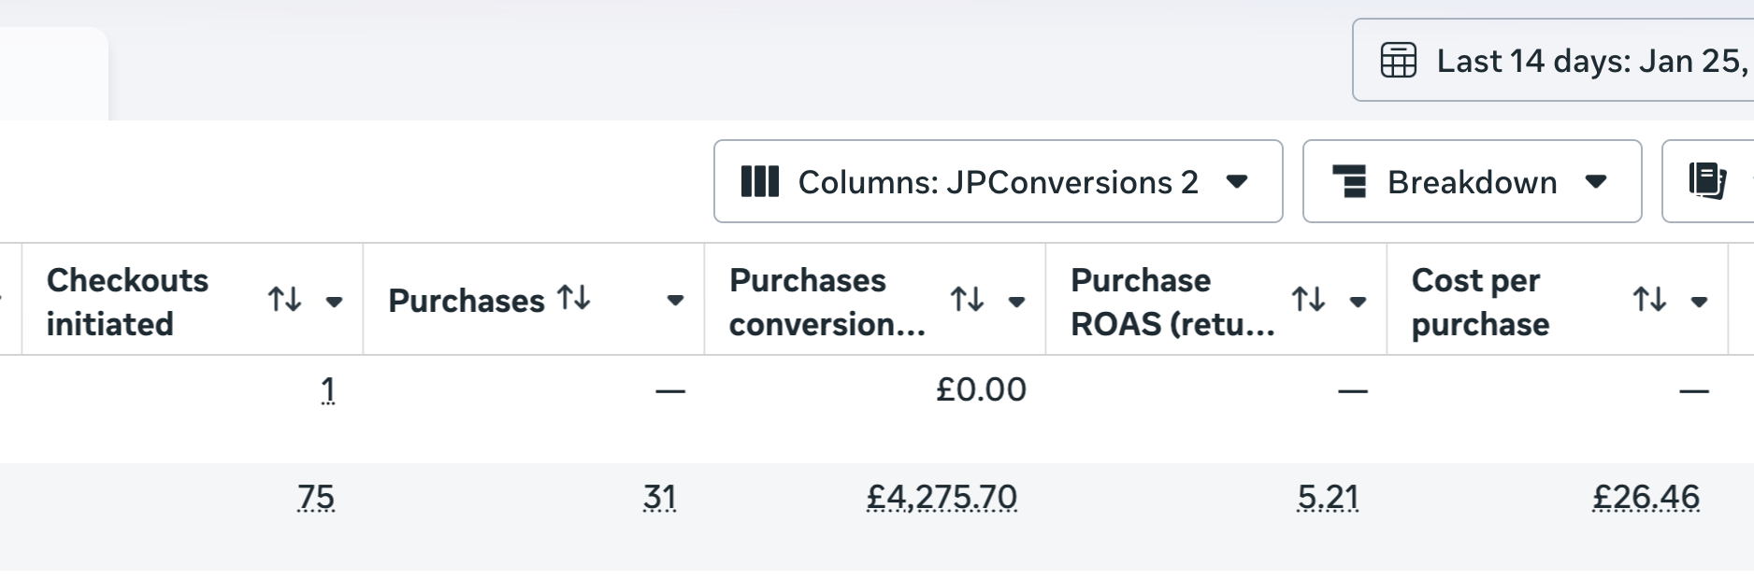Click the Breakdown stacked-lines icon
This screenshot has height=579, width=1754.
[x=1349, y=181]
